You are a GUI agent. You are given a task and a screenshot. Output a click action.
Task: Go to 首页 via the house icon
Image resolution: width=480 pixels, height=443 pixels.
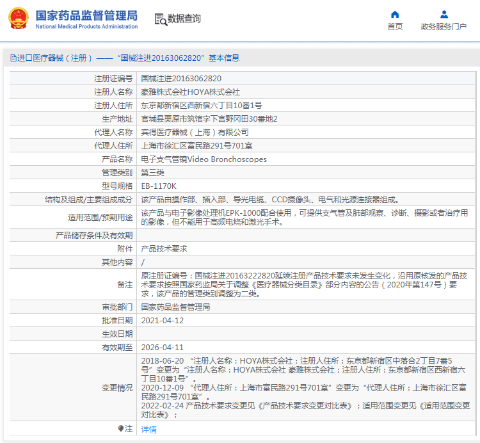pyautogui.click(x=395, y=14)
